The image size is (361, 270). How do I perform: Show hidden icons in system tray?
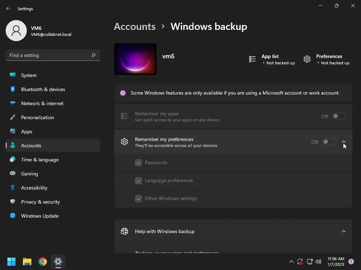[x=291, y=262]
